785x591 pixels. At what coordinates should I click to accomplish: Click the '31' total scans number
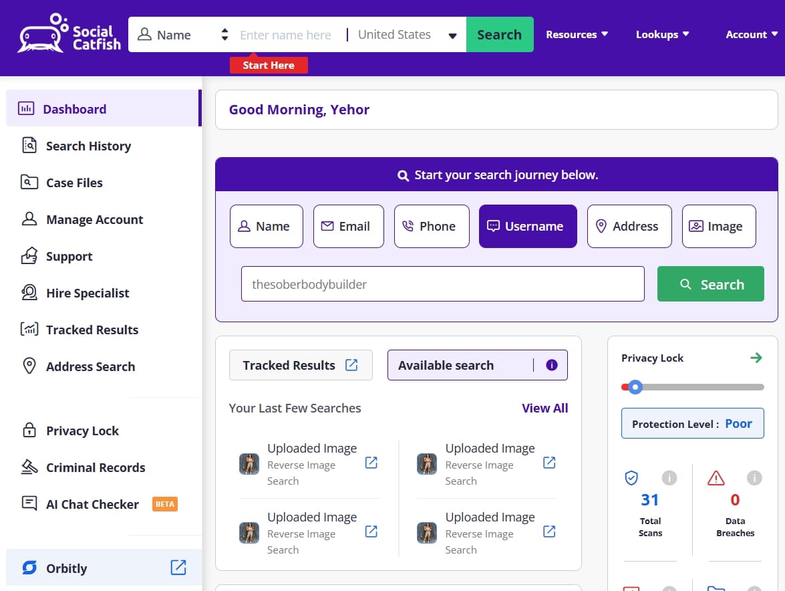(650, 500)
